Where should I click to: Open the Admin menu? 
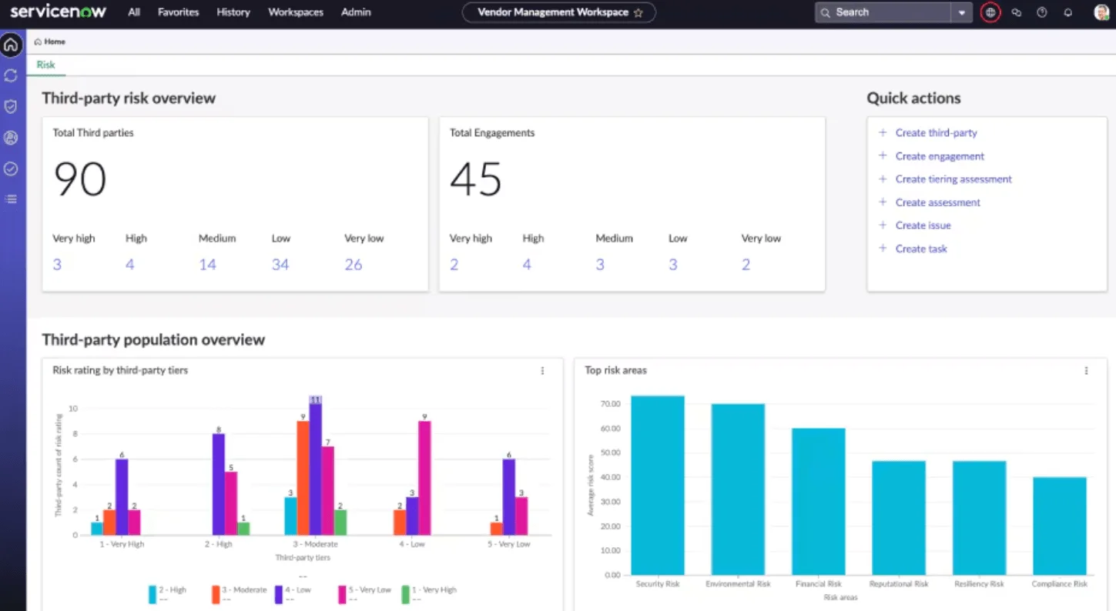tap(356, 12)
